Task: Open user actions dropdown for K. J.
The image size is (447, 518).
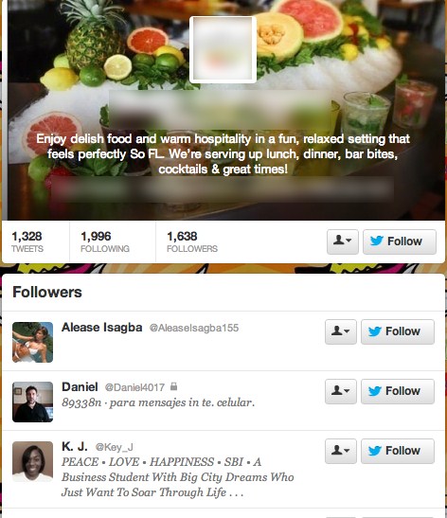Action: (x=341, y=452)
